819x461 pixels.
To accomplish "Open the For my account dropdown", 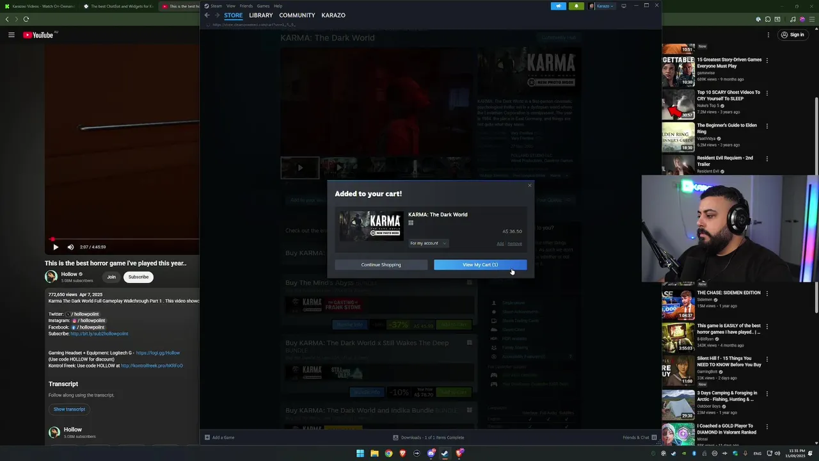I will pos(428,243).
